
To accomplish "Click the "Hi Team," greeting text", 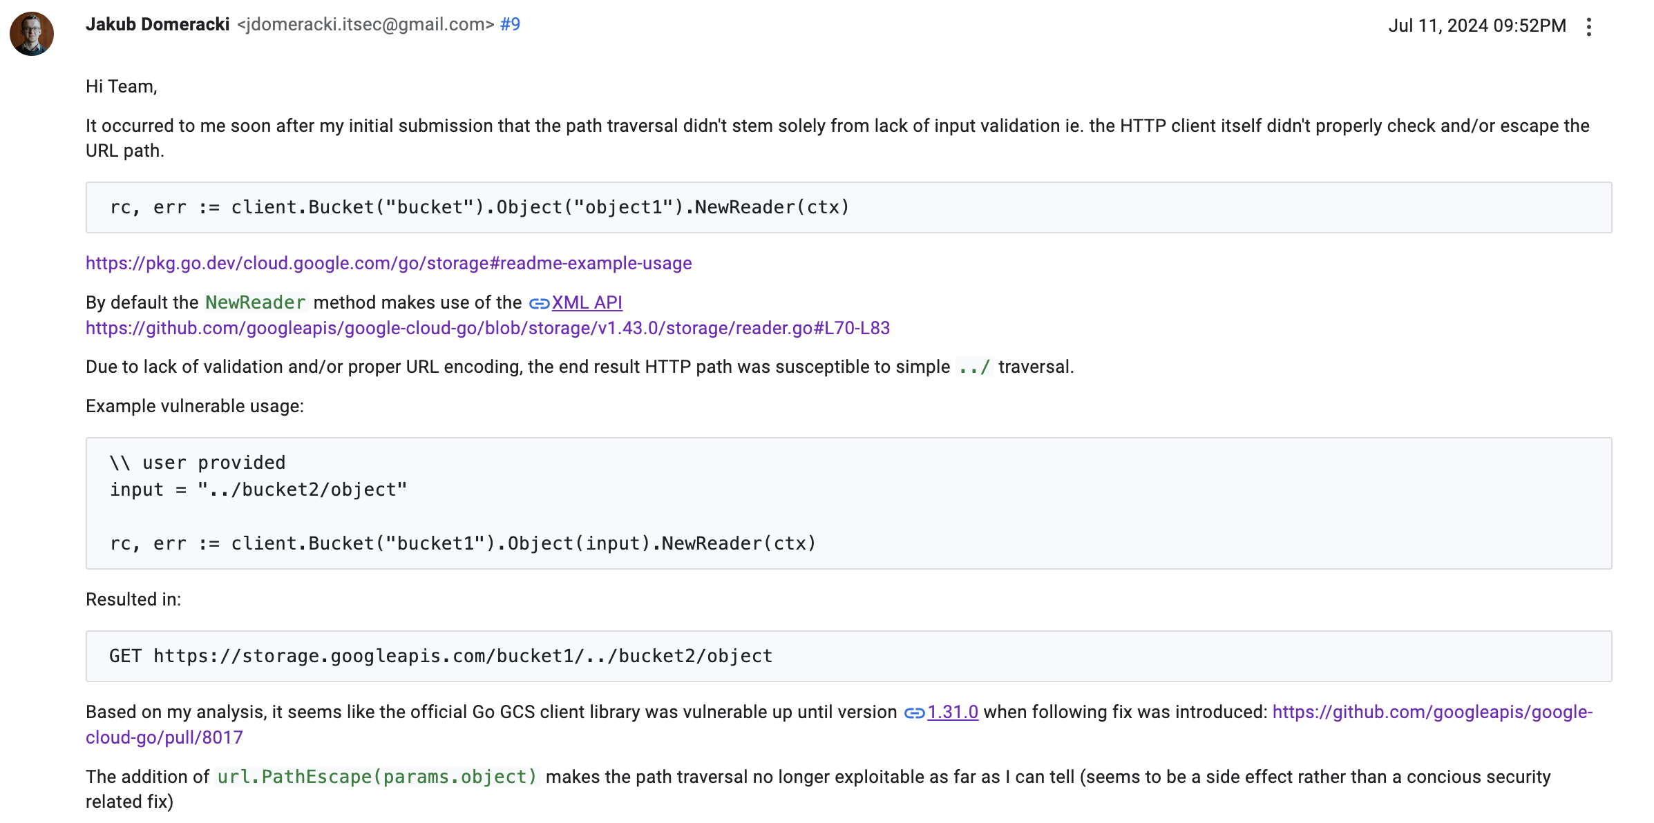I will click(x=122, y=86).
